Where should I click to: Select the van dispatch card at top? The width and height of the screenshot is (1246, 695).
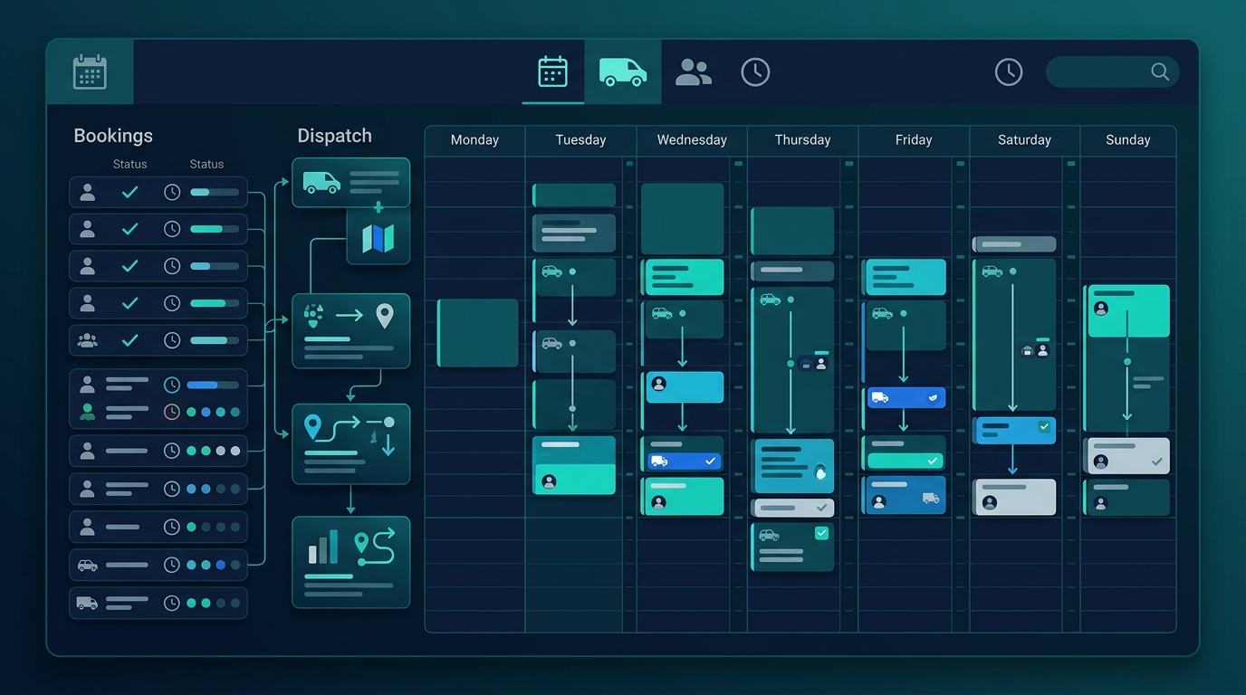point(350,183)
